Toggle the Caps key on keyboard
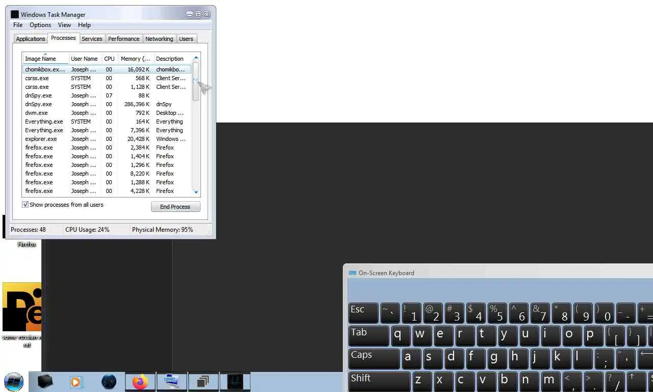Screen dimensions: 653x392 [x=374, y=359]
